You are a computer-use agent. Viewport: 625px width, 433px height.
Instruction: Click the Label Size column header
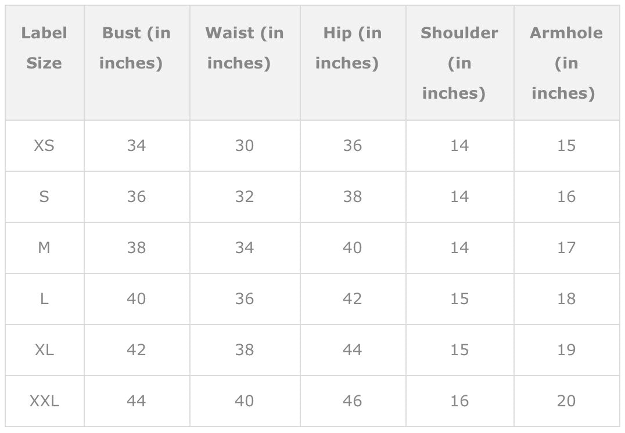coord(44,48)
